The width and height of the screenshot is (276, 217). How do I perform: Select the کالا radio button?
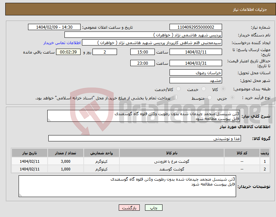223,89
